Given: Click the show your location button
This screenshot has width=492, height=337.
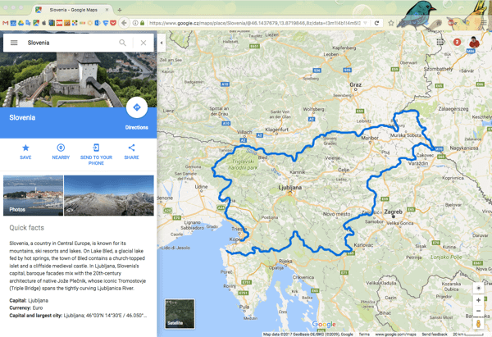Looking at the screenshot, I should (x=478, y=287).
